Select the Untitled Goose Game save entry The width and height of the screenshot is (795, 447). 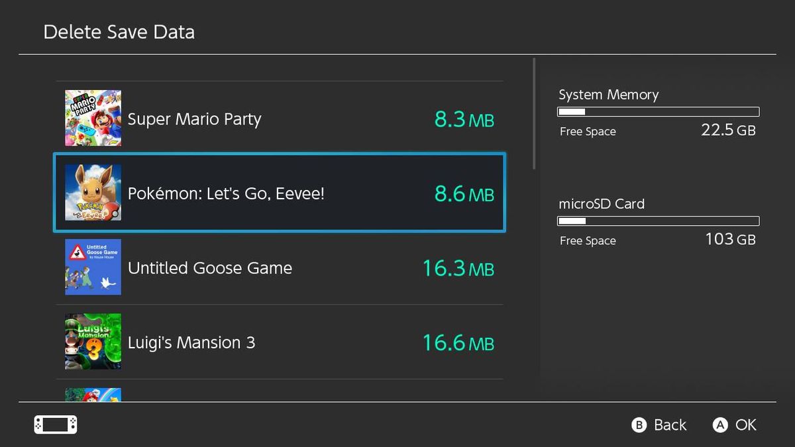[279, 268]
